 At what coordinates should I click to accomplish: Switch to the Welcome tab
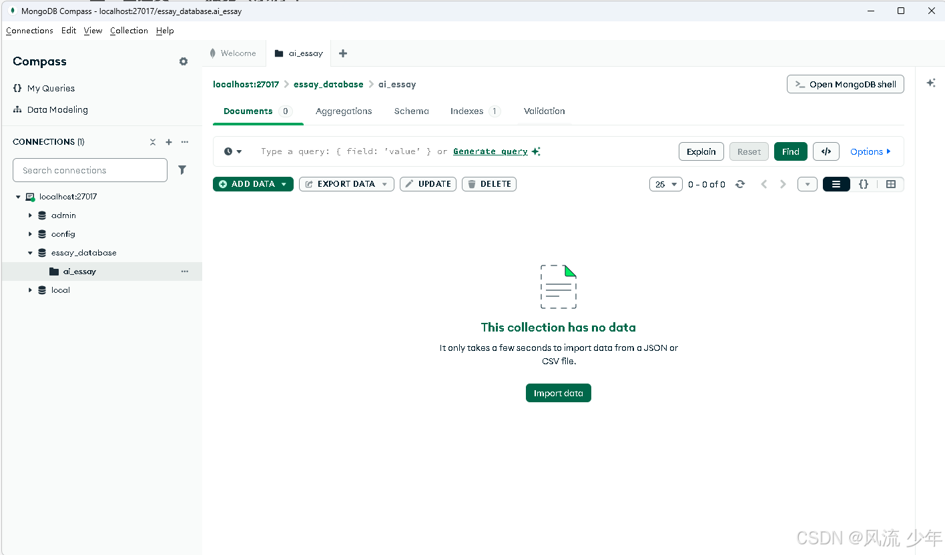tap(234, 53)
